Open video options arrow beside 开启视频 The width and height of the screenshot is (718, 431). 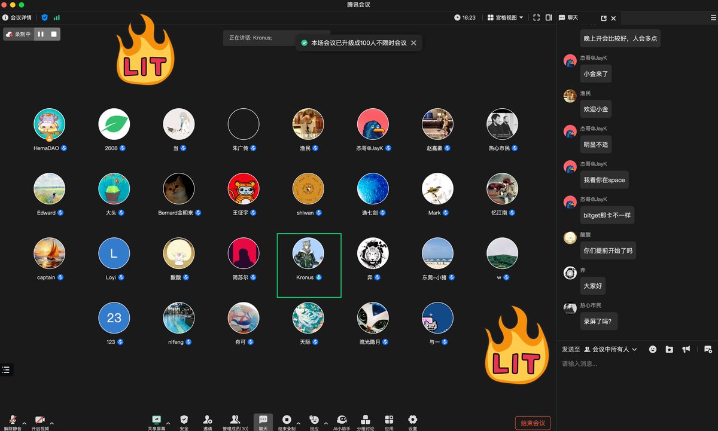[x=52, y=423]
